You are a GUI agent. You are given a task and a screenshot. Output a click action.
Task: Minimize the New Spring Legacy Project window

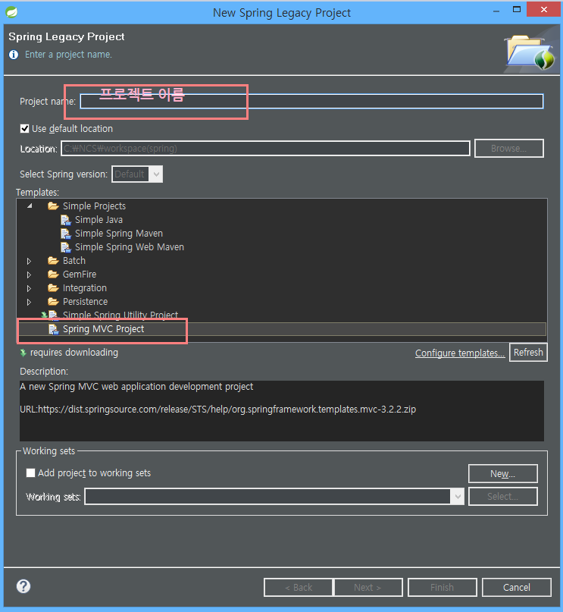pyautogui.click(x=496, y=11)
